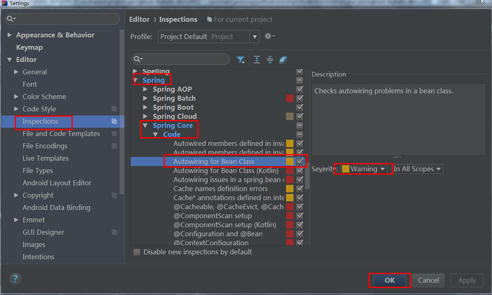Expand the General settings node

click(x=16, y=72)
